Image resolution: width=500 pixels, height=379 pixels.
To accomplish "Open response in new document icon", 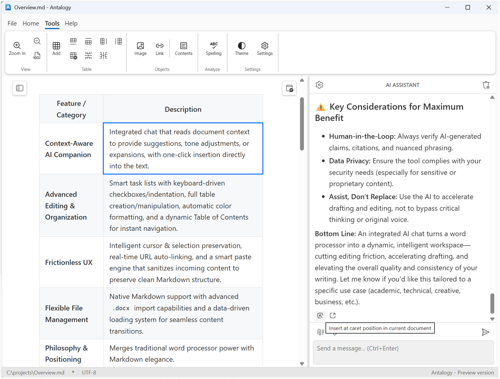I will tap(333, 315).
